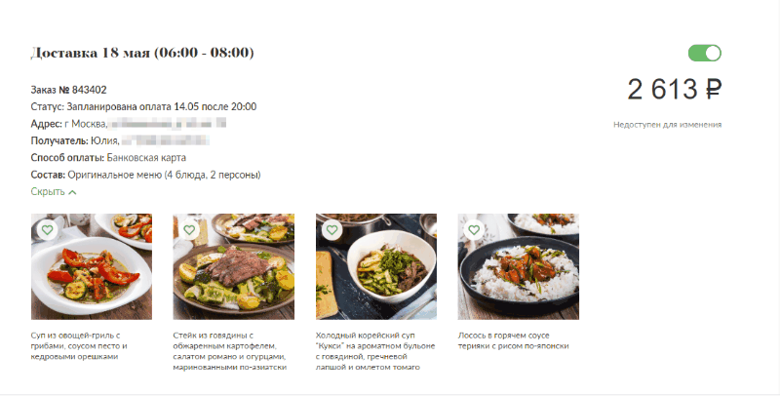780x396 pixels.
Task: Click the delivery heading Доставка 18 мая
Action: point(142,53)
